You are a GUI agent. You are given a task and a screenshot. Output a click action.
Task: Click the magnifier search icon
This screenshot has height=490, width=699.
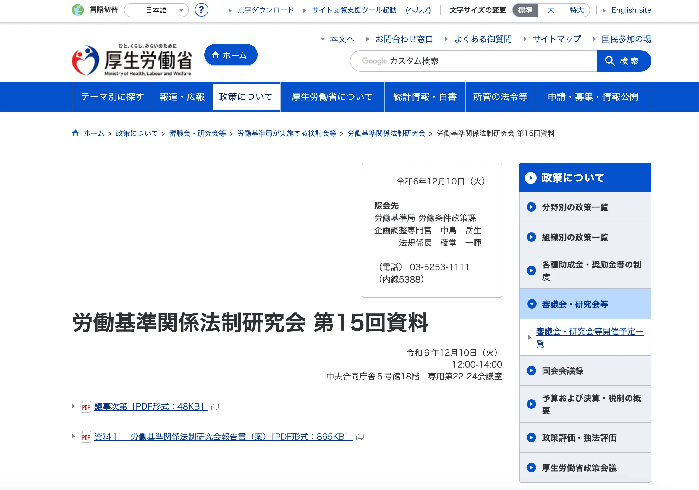tap(610, 61)
